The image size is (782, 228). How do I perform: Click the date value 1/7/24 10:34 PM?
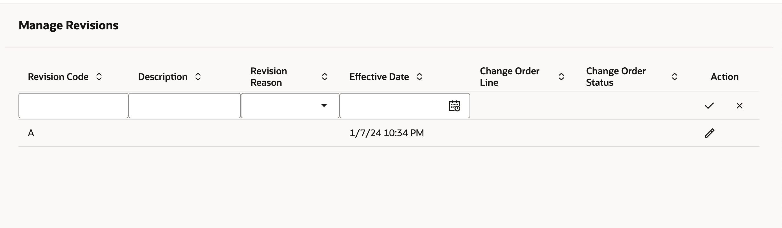387,133
